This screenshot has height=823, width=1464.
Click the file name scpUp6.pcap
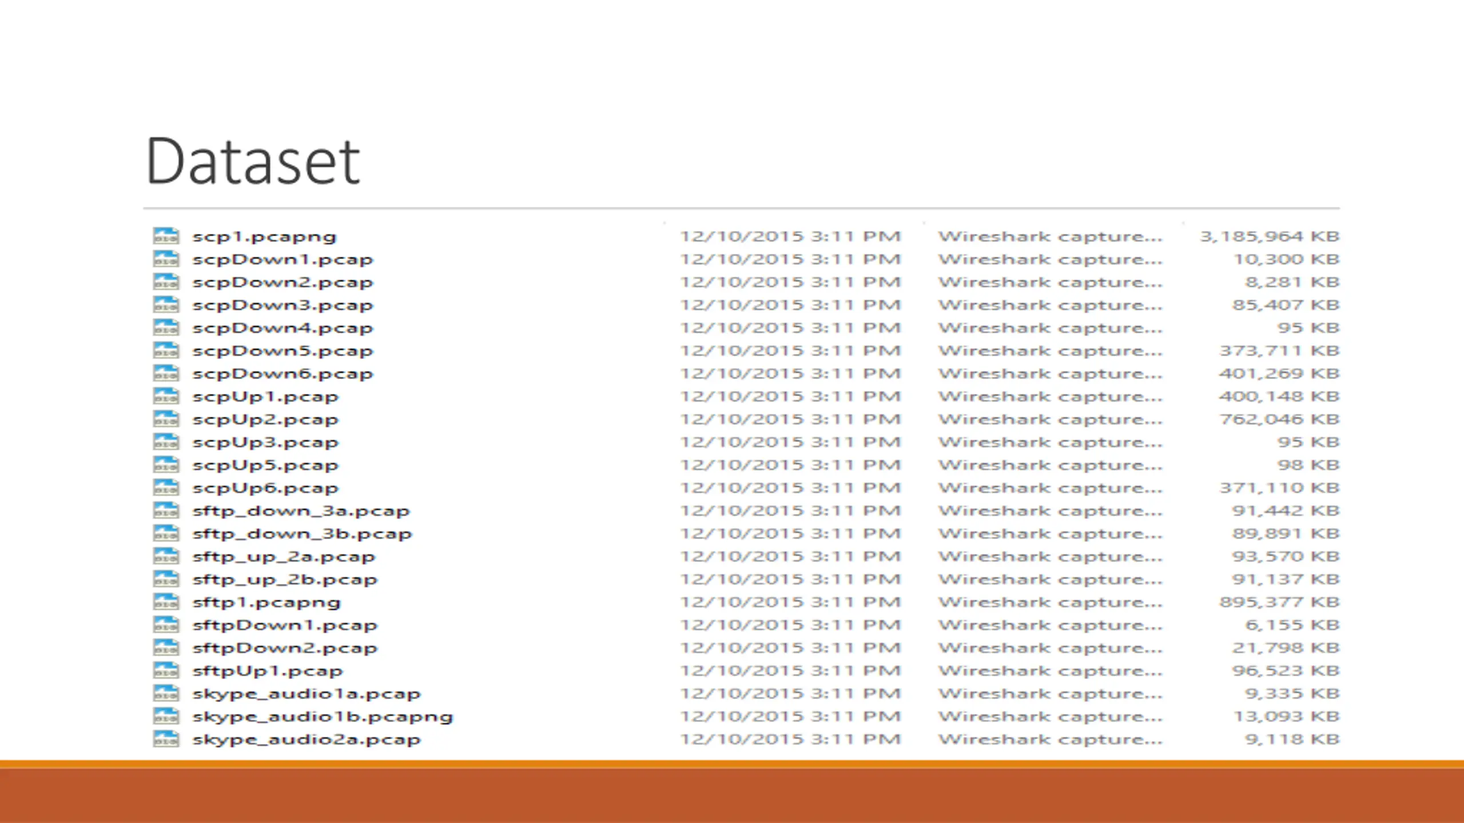point(265,489)
